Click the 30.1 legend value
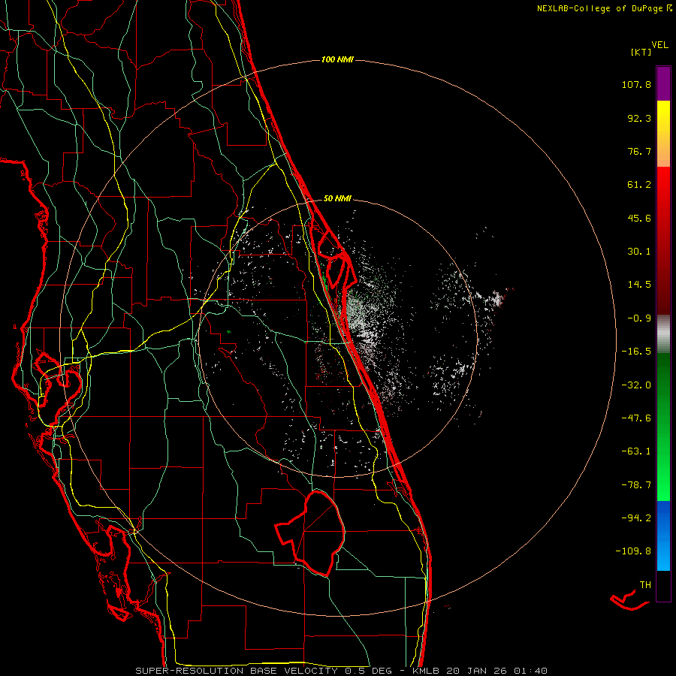The image size is (676, 676). (639, 252)
